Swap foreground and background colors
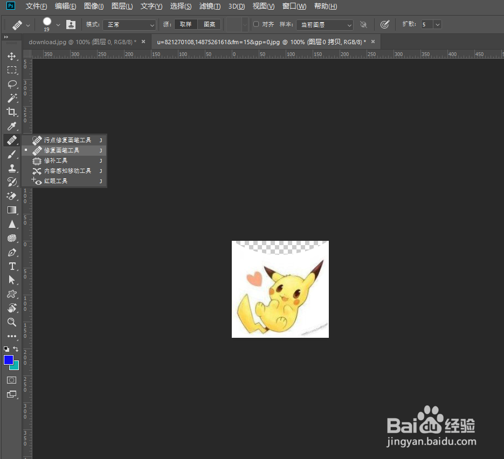This screenshot has height=459, width=504. [16, 349]
